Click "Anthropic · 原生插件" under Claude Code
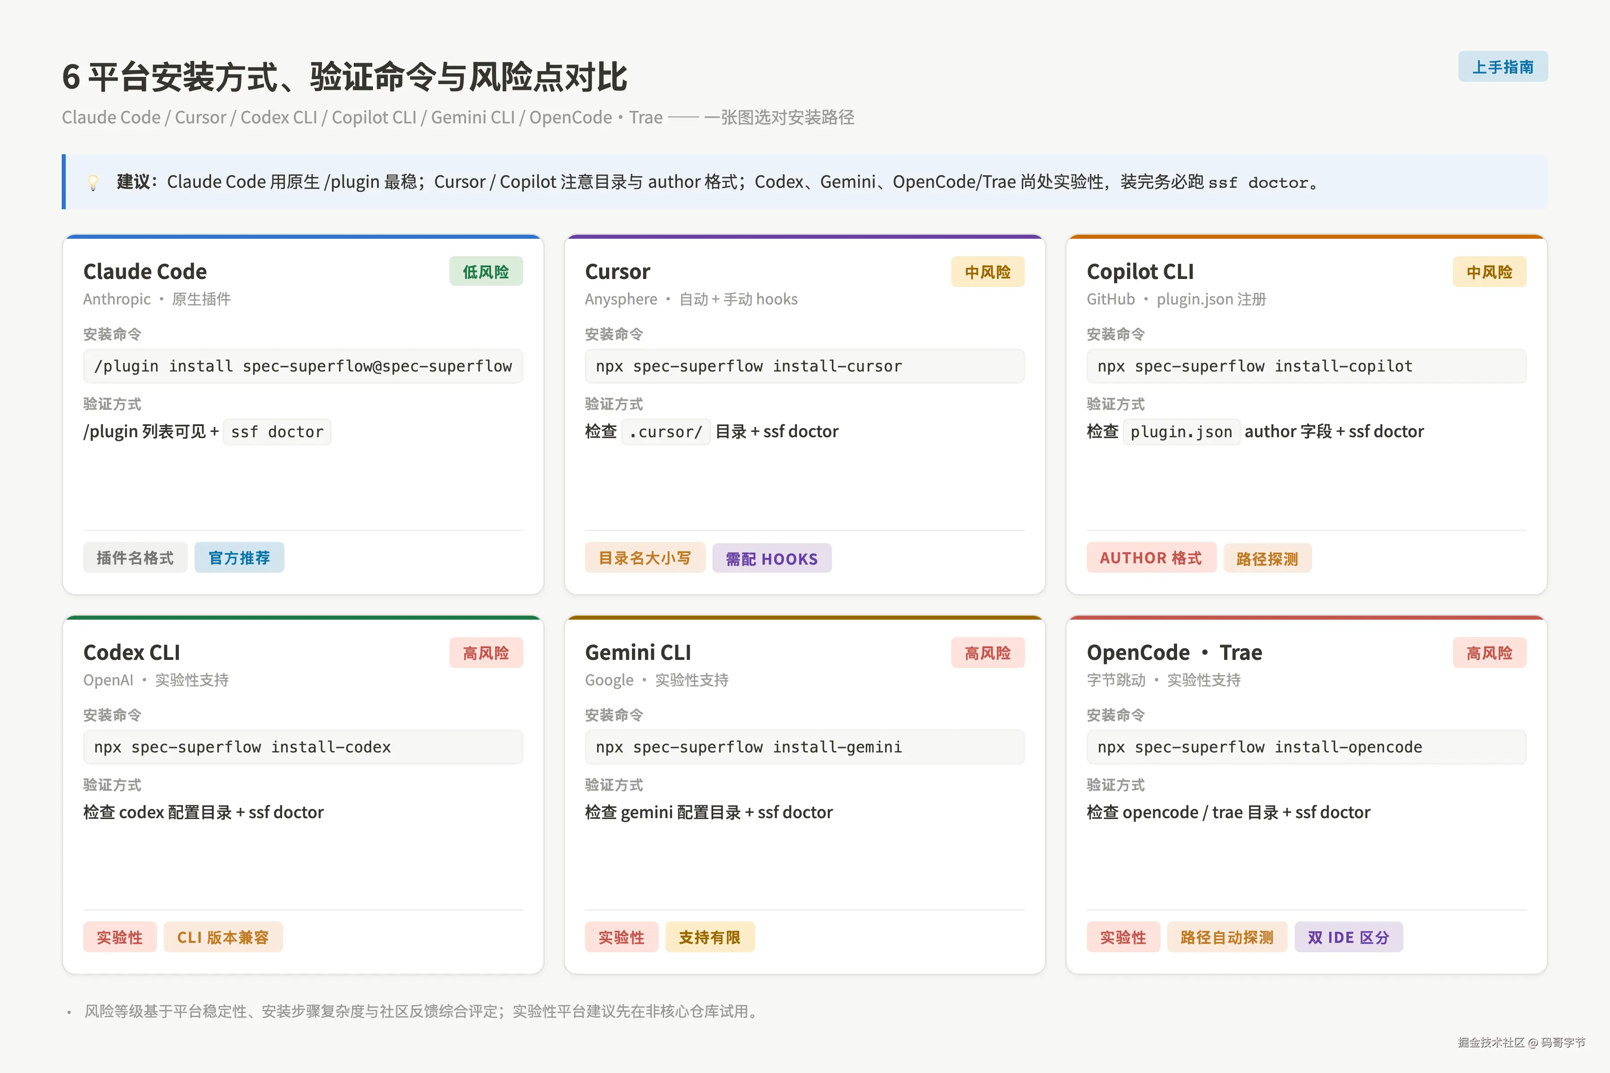The width and height of the screenshot is (1610, 1073). click(x=157, y=299)
